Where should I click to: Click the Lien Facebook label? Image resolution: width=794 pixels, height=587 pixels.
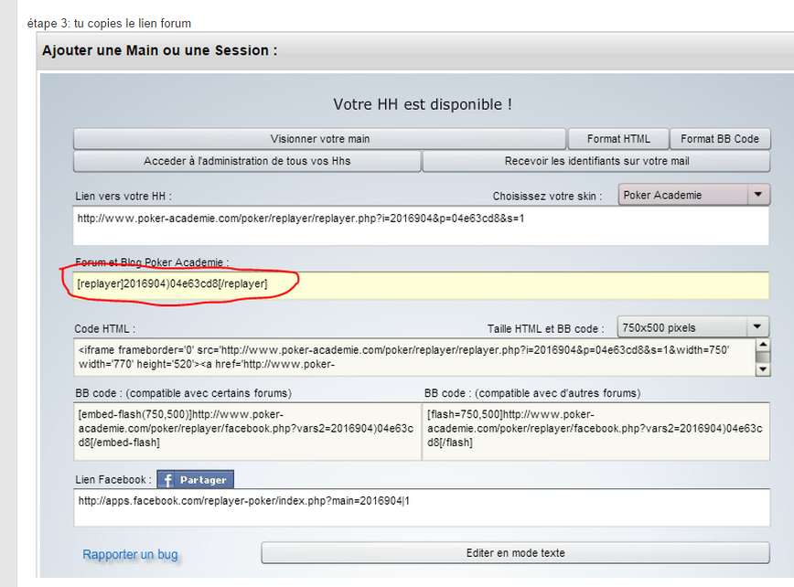113,480
